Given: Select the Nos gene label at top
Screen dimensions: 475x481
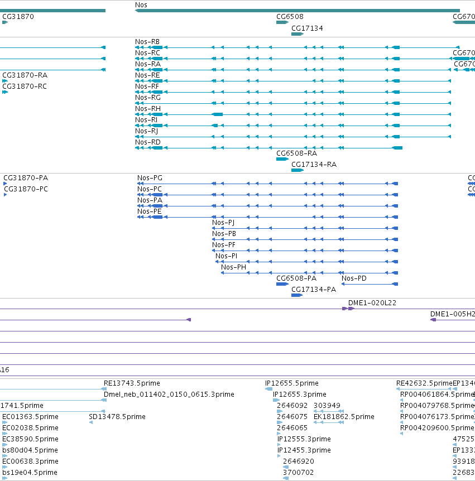Looking at the screenshot, I should click(141, 5).
